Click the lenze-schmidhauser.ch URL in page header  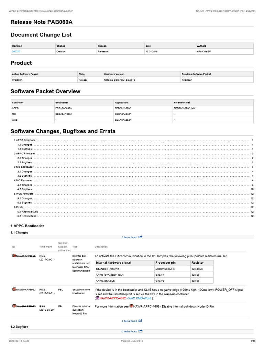[53, 11]
